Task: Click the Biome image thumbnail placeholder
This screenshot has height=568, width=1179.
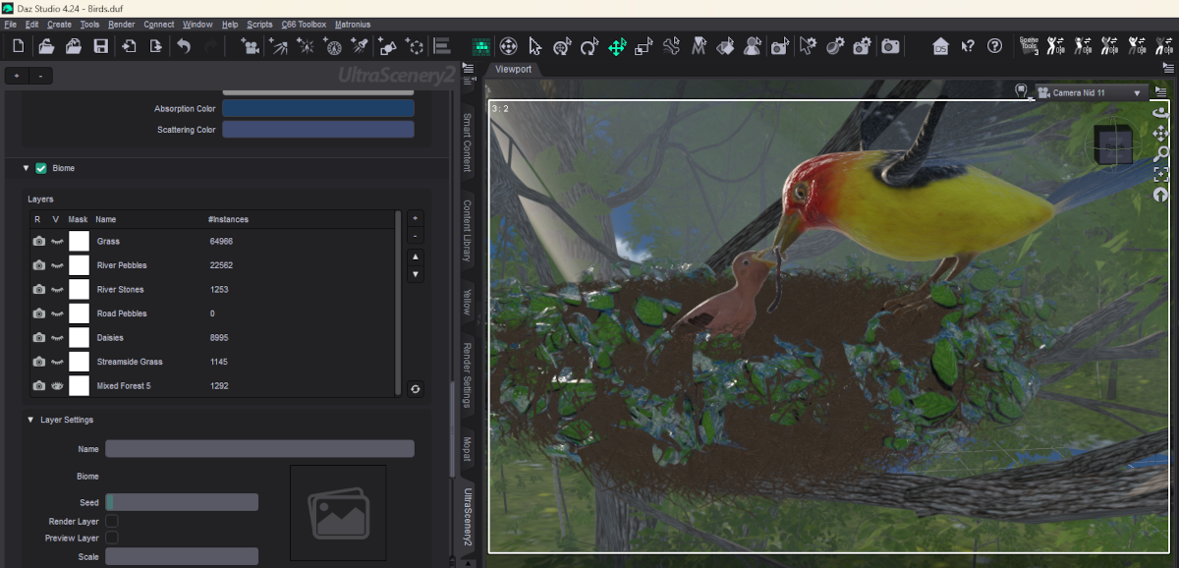Action: tap(338, 512)
